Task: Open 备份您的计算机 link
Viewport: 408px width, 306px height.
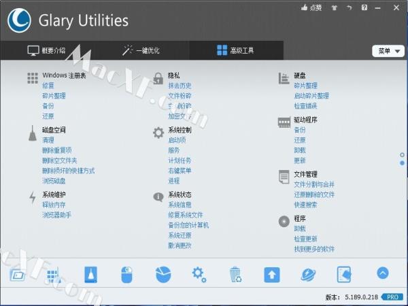Action: coord(188,225)
